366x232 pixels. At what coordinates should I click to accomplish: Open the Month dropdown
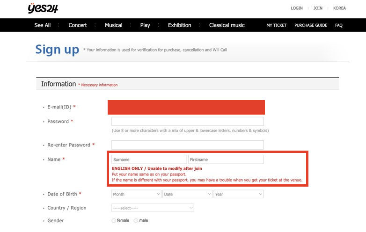click(136, 194)
